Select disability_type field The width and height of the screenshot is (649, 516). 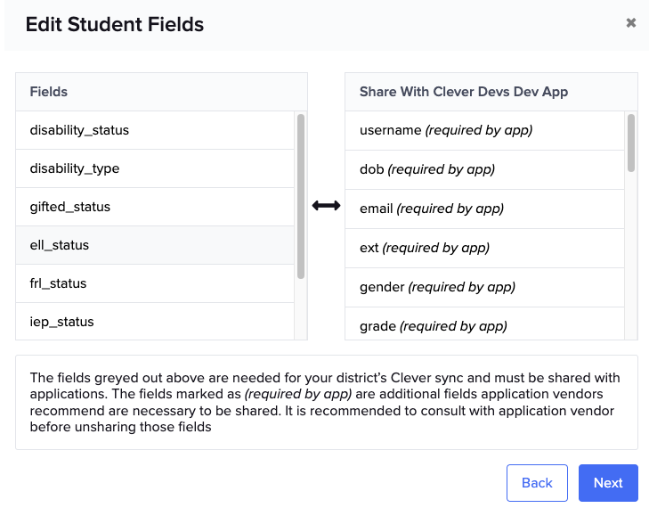point(155,168)
